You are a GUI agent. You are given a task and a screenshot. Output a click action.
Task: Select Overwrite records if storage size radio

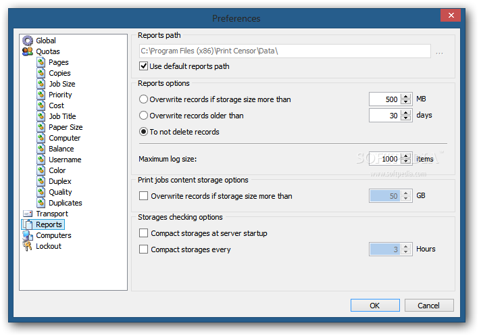click(x=144, y=99)
